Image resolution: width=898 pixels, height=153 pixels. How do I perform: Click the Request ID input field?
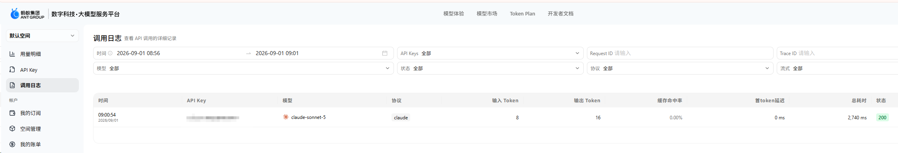pyautogui.click(x=680, y=53)
